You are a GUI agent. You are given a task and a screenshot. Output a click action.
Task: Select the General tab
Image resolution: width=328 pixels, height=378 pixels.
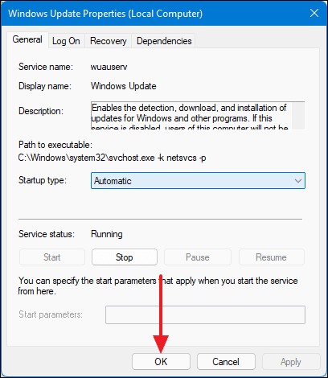[27, 39]
